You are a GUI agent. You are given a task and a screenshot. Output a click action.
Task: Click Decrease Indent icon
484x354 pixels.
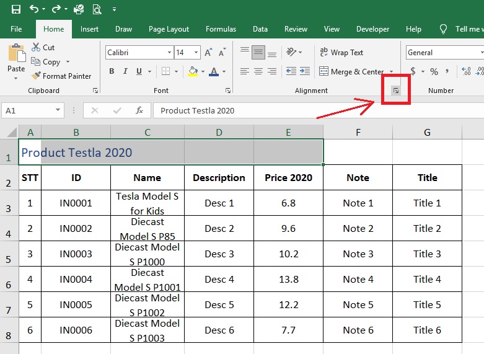click(x=291, y=71)
